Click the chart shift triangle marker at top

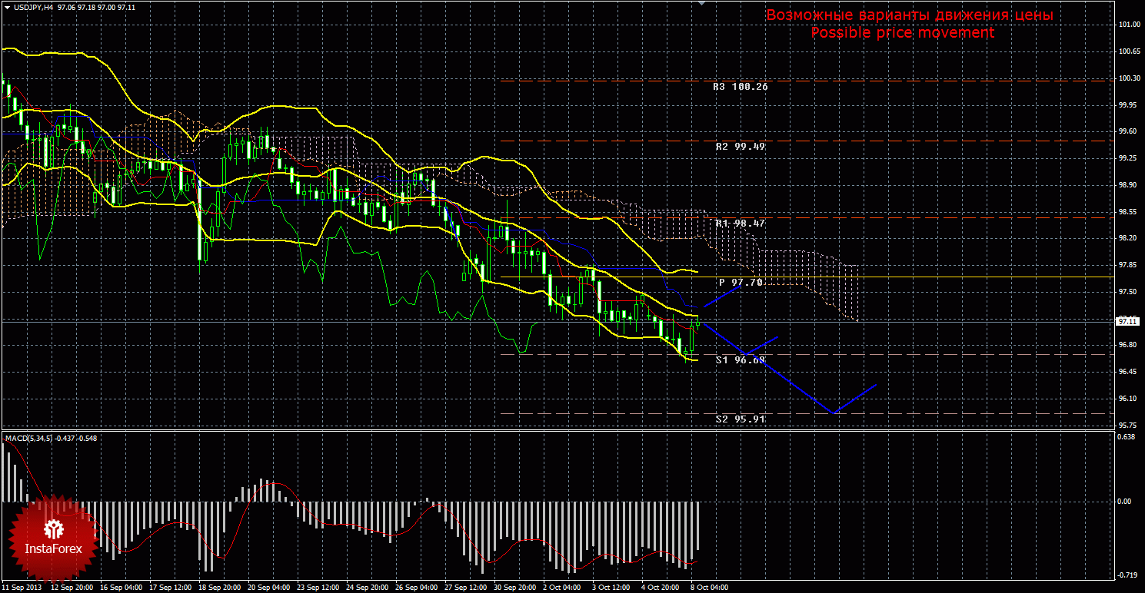(x=701, y=3)
